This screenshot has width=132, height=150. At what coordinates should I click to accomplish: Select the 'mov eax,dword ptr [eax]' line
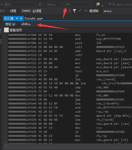pyautogui.click(x=70, y=63)
